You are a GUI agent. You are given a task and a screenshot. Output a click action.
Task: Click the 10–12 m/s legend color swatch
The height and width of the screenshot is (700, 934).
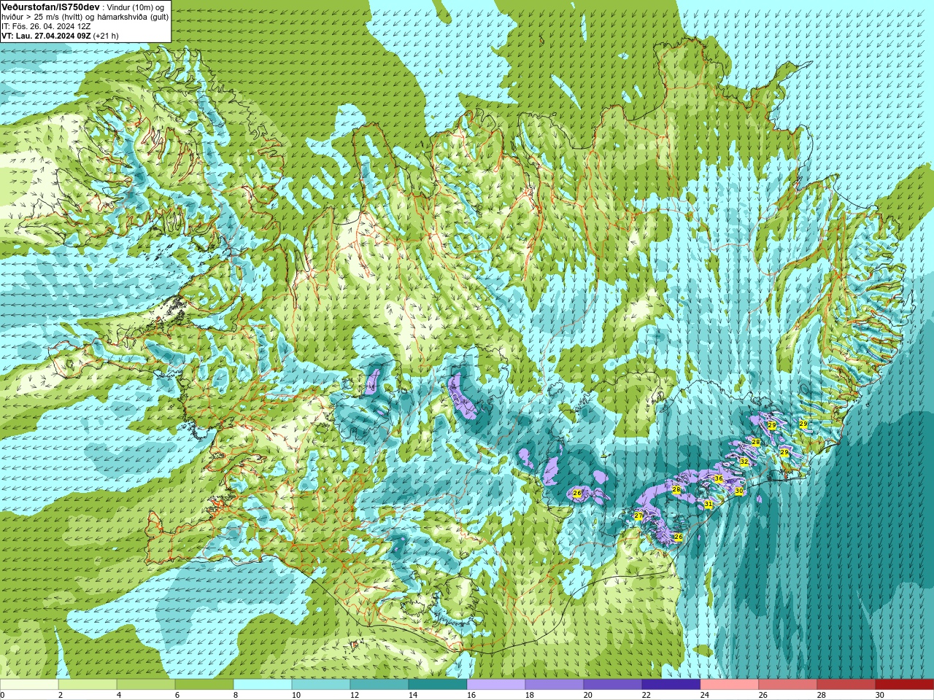[321, 685]
